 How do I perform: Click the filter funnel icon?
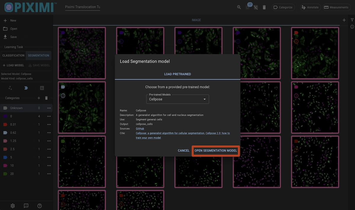[352, 20]
